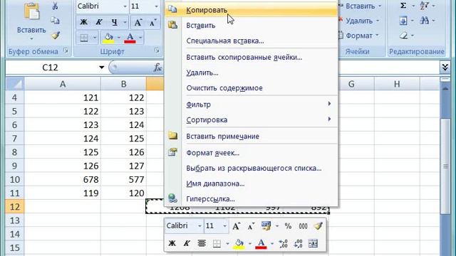The height and width of the screenshot is (256, 456).
Task: Click the ribbon Copy icon below the scissors
Action: tap(55, 21)
